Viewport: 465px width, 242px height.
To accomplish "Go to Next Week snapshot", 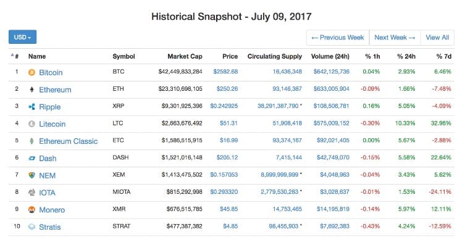I will tap(395, 38).
